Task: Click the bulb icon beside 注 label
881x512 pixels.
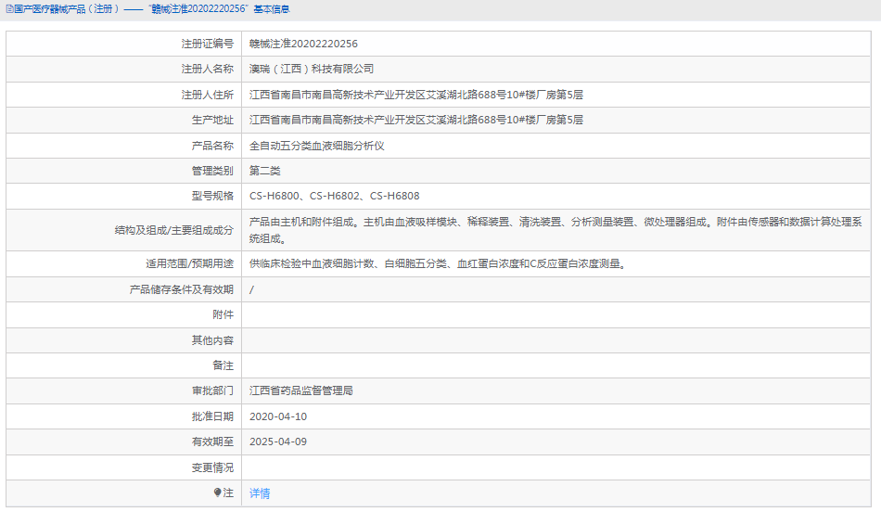Action: tap(217, 493)
